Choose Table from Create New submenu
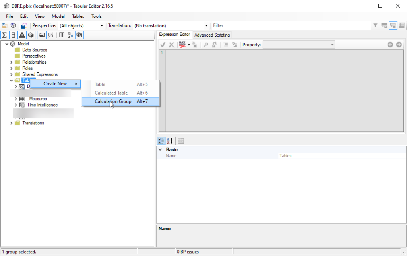The height and width of the screenshot is (256, 407). coord(120,84)
